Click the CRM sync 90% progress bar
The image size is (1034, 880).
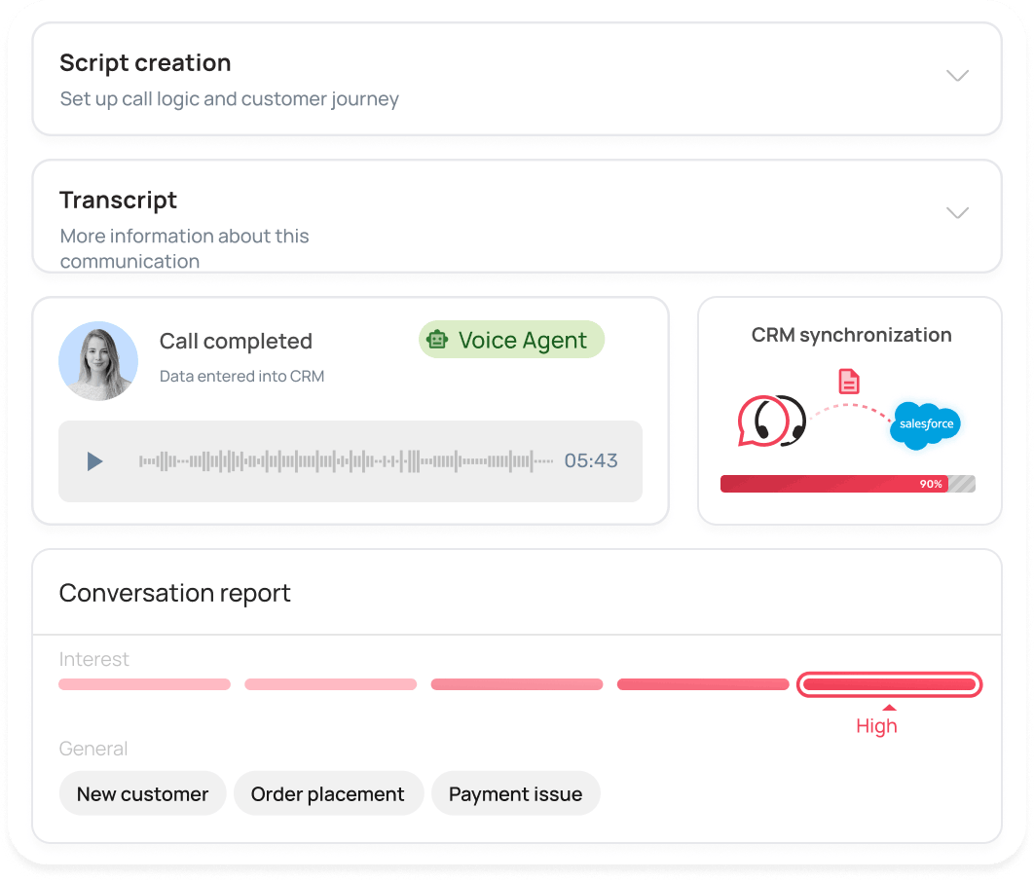pos(847,484)
